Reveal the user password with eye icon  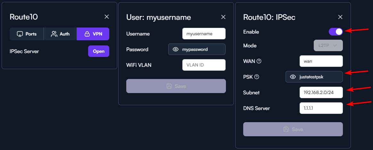(x=175, y=49)
